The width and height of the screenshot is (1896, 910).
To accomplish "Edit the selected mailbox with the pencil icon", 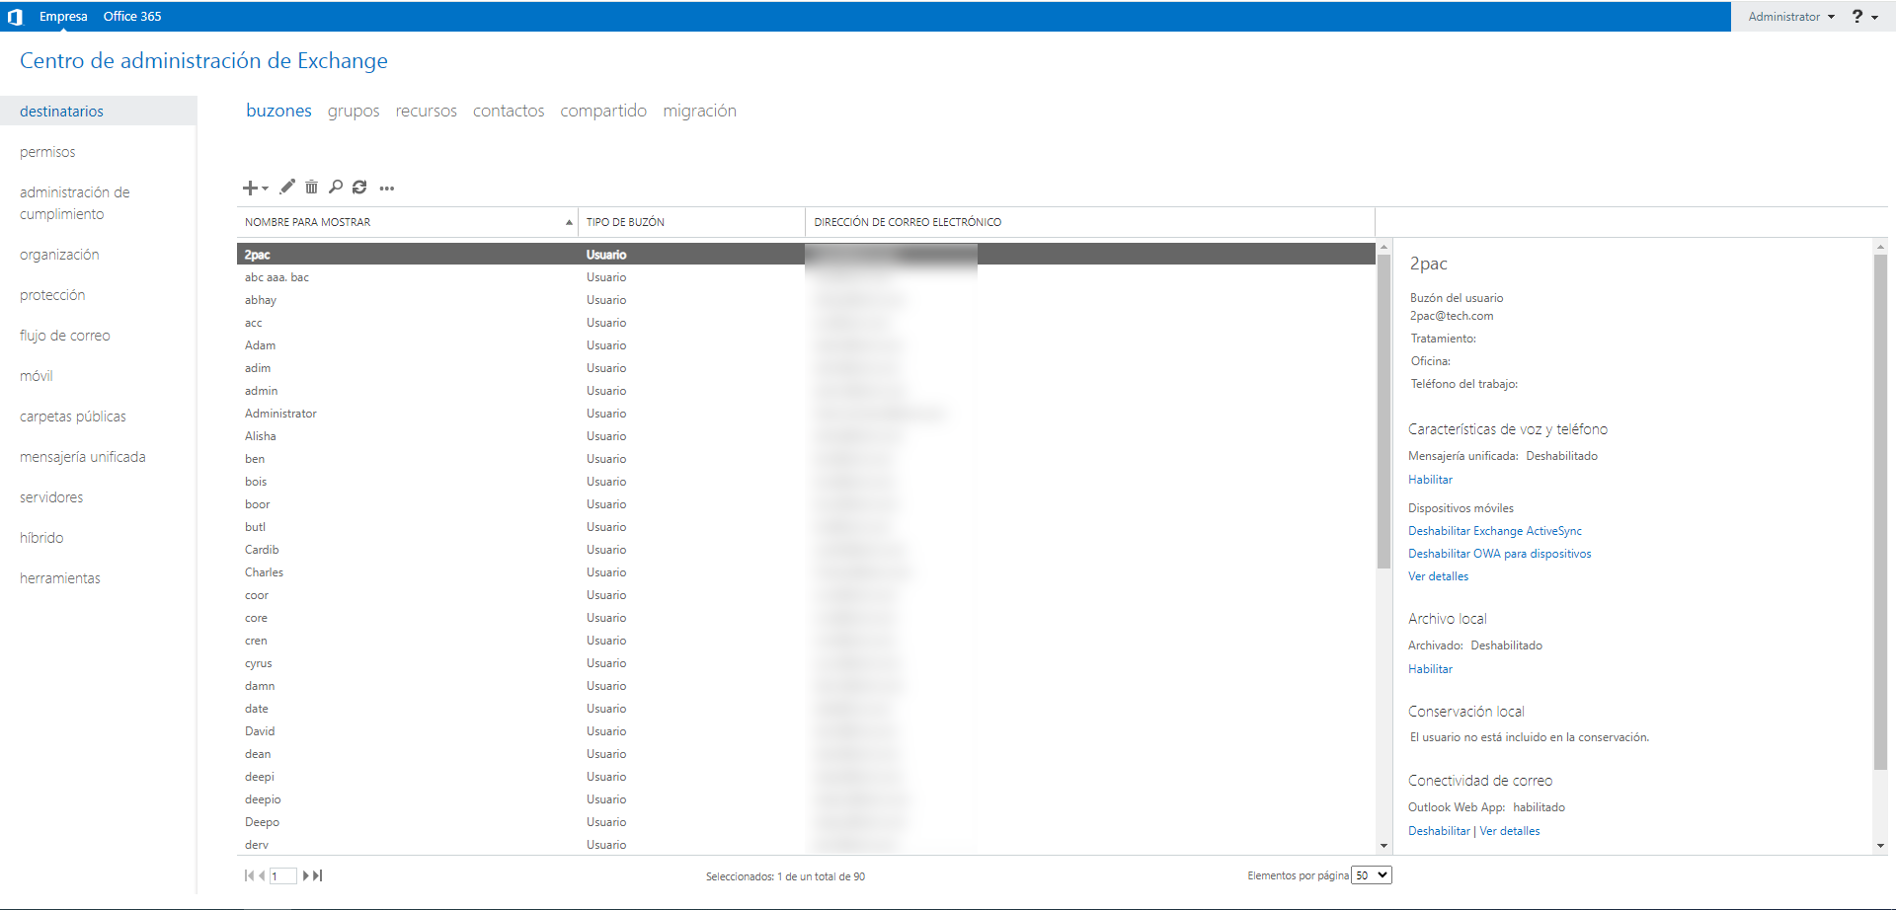I will (287, 187).
